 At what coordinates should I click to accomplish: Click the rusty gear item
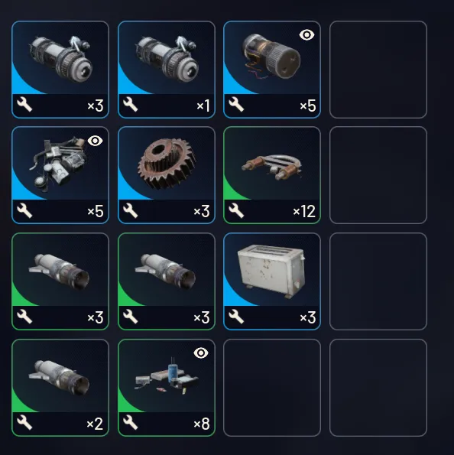(x=166, y=175)
